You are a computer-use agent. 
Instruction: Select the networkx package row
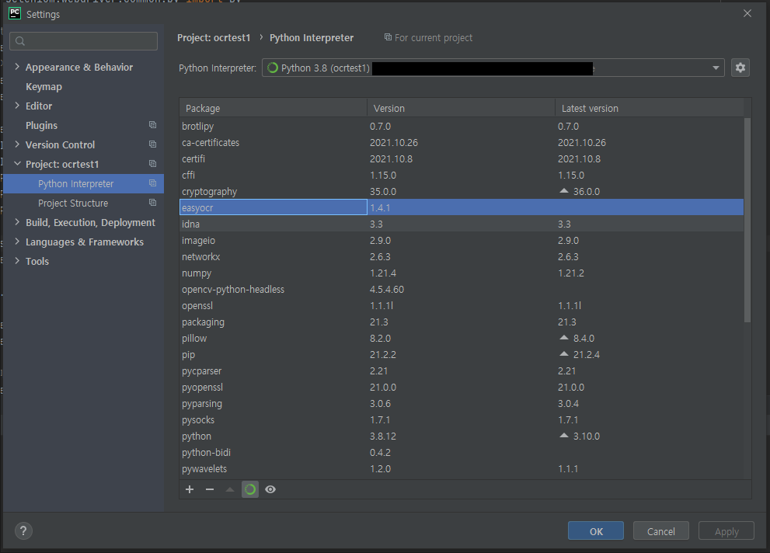(x=462, y=256)
